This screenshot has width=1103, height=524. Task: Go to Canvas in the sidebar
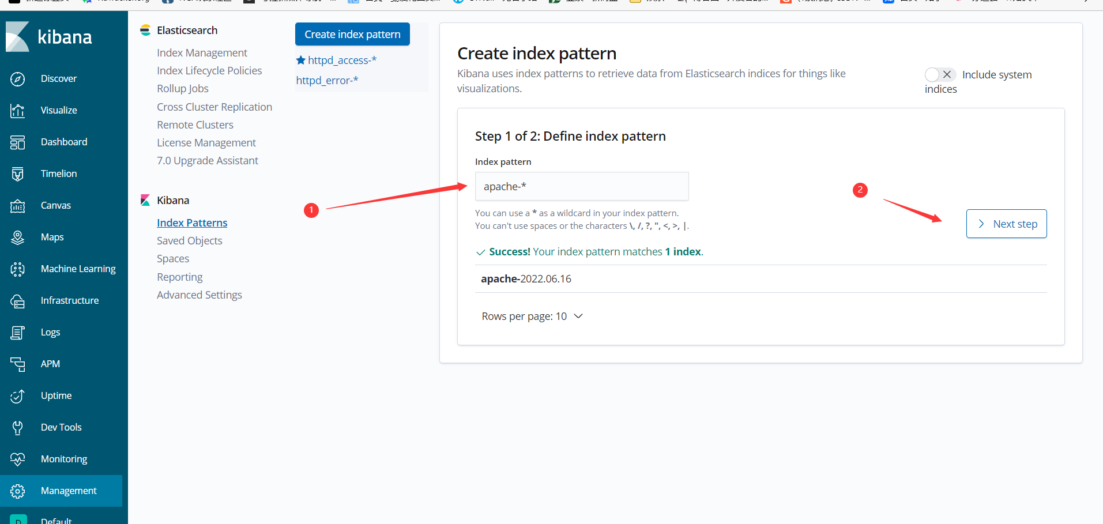56,205
